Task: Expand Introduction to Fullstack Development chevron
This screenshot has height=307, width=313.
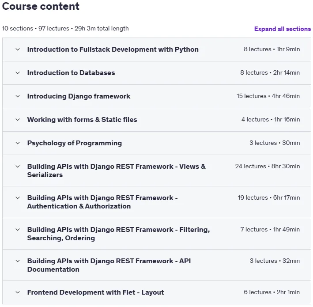Action: pyautogui.click(x=18, y=49)
